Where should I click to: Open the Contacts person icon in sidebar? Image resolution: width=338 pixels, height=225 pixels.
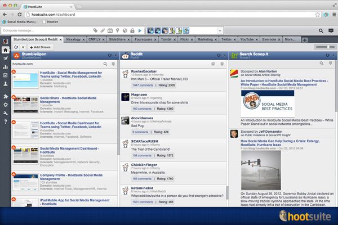click(6, 84)
